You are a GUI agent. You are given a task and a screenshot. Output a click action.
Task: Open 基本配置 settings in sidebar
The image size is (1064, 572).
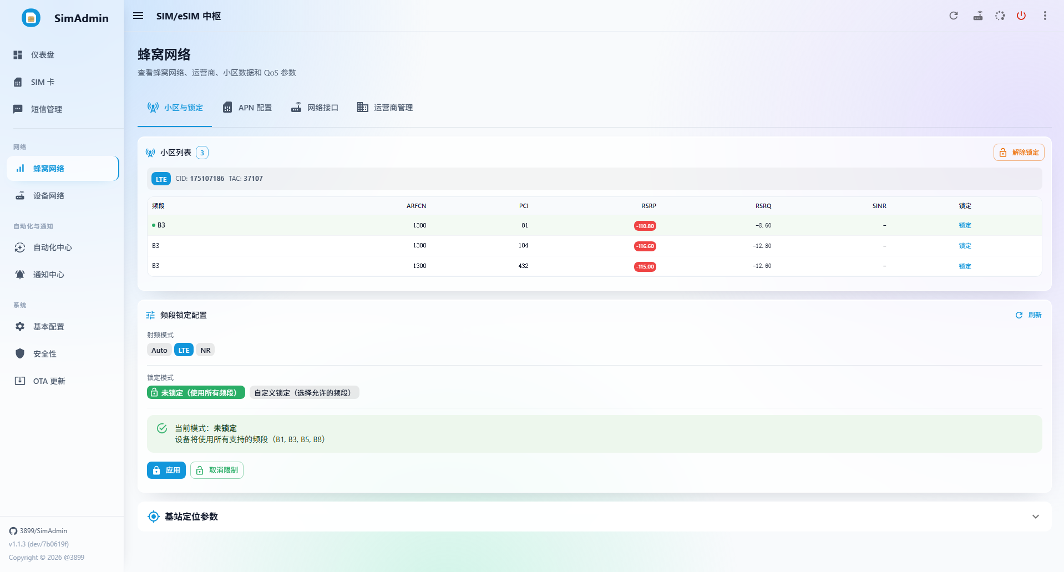pos(62,327)
